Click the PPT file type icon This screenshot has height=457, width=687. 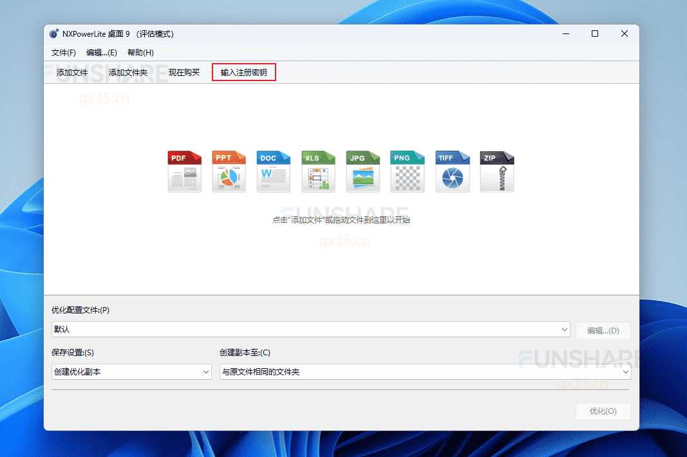tap(229, 171)
